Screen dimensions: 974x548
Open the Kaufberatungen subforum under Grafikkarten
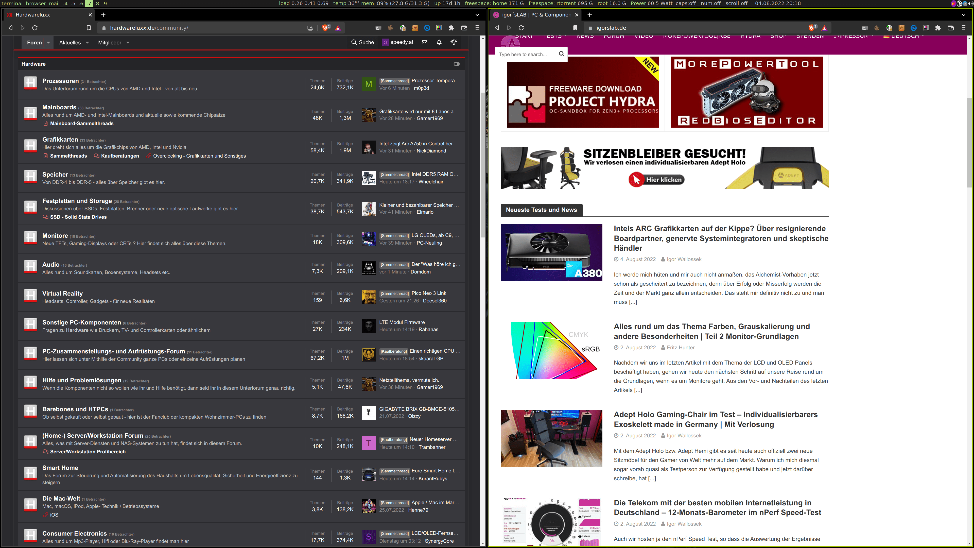point(120,156)
